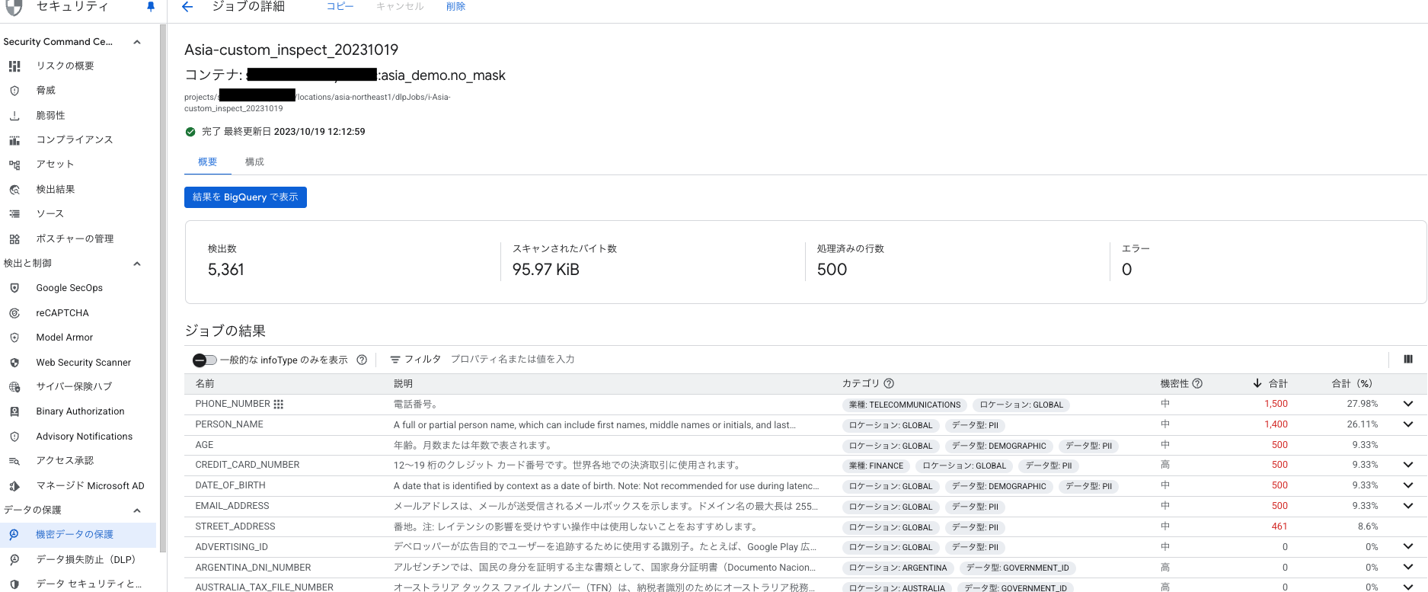This screenshot has height=592, width=1428.
Task: Click the pin icon beside セキュリティ
Action: click(151, 7)
